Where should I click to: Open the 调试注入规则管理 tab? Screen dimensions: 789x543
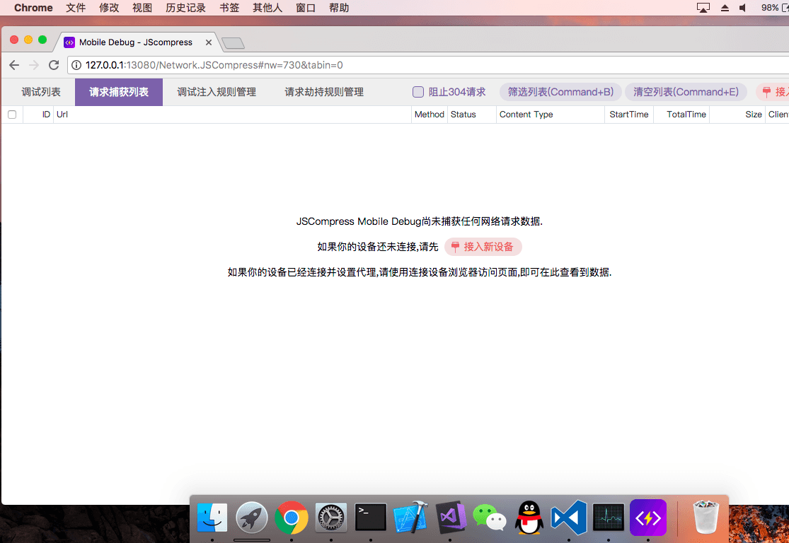(x=217, y=92)
